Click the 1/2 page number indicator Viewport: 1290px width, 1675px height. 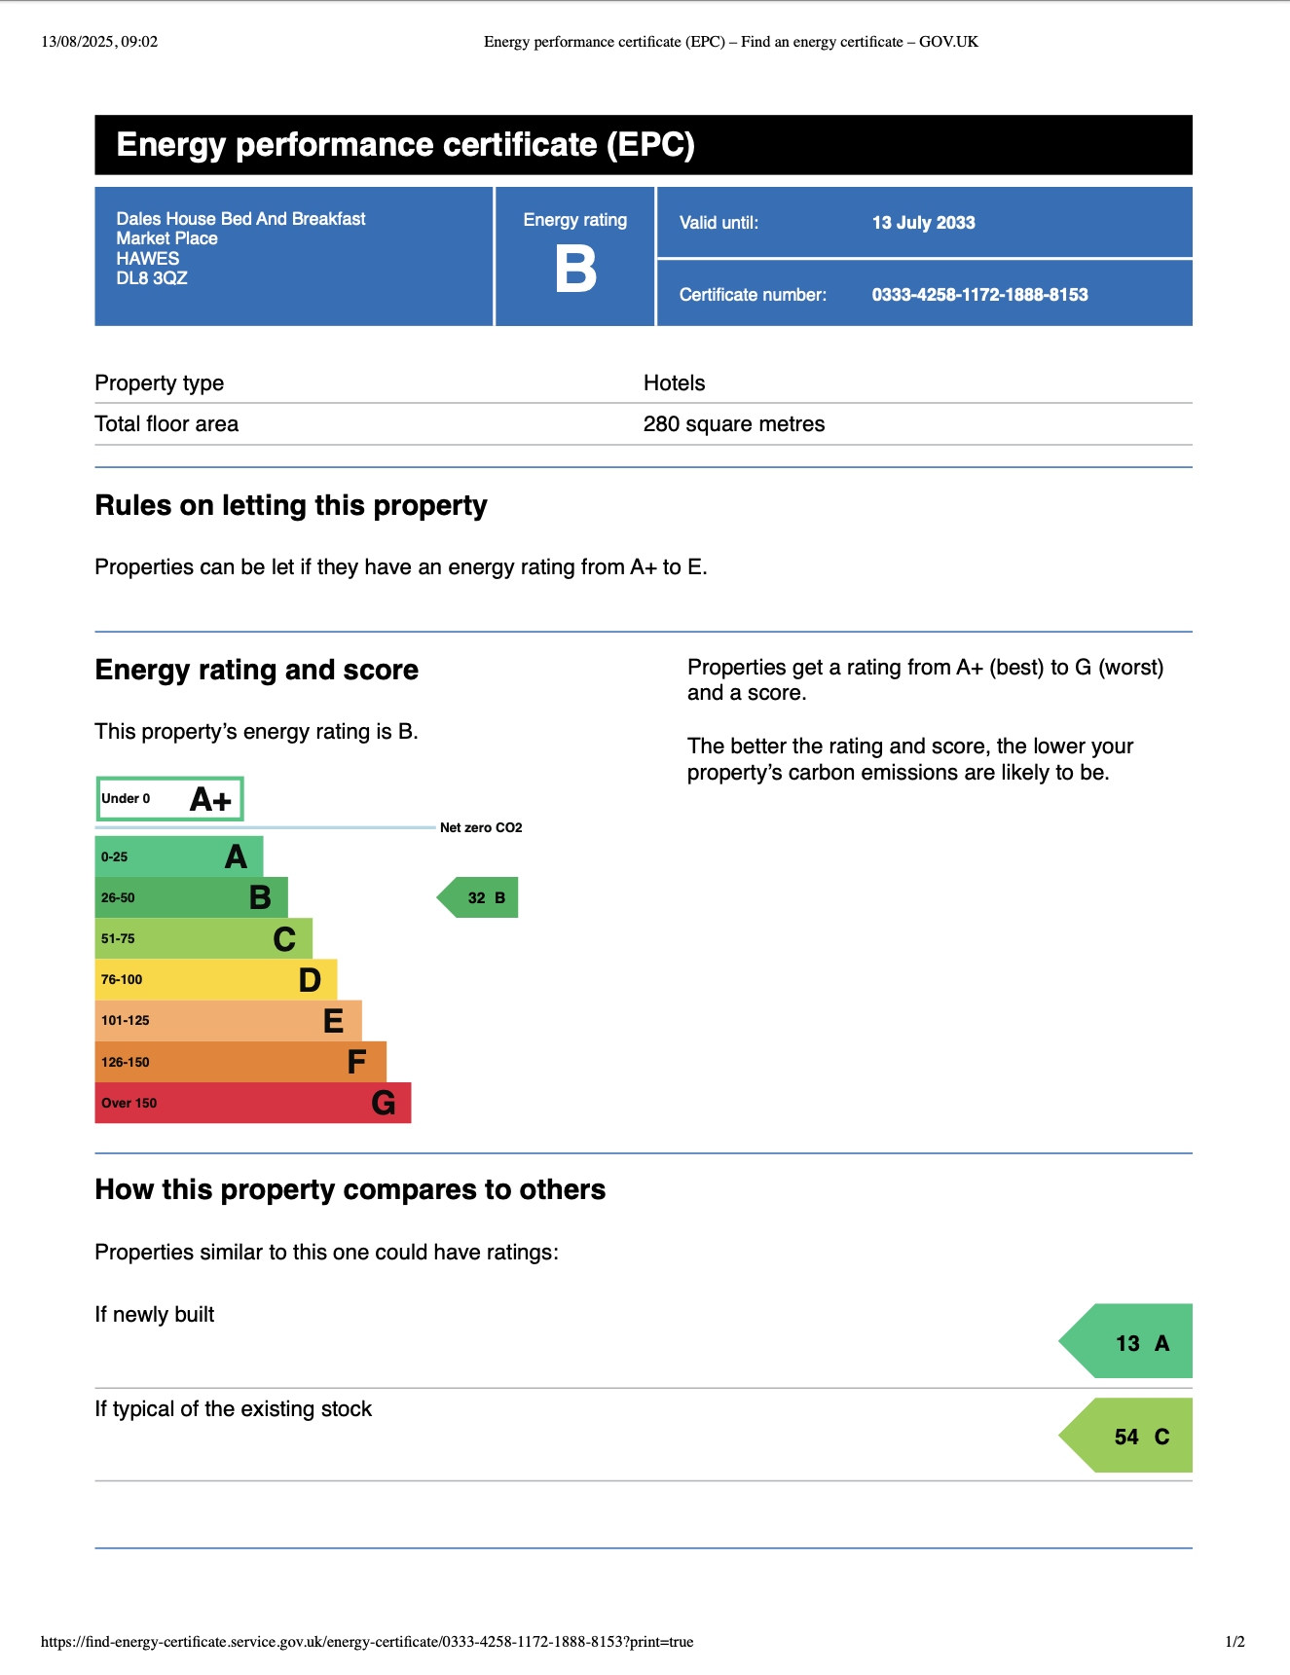1235,1642
